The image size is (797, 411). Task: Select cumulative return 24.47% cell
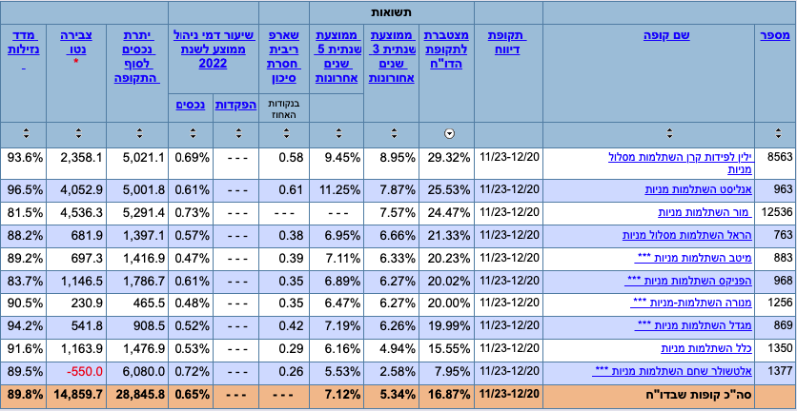point(446,213)
